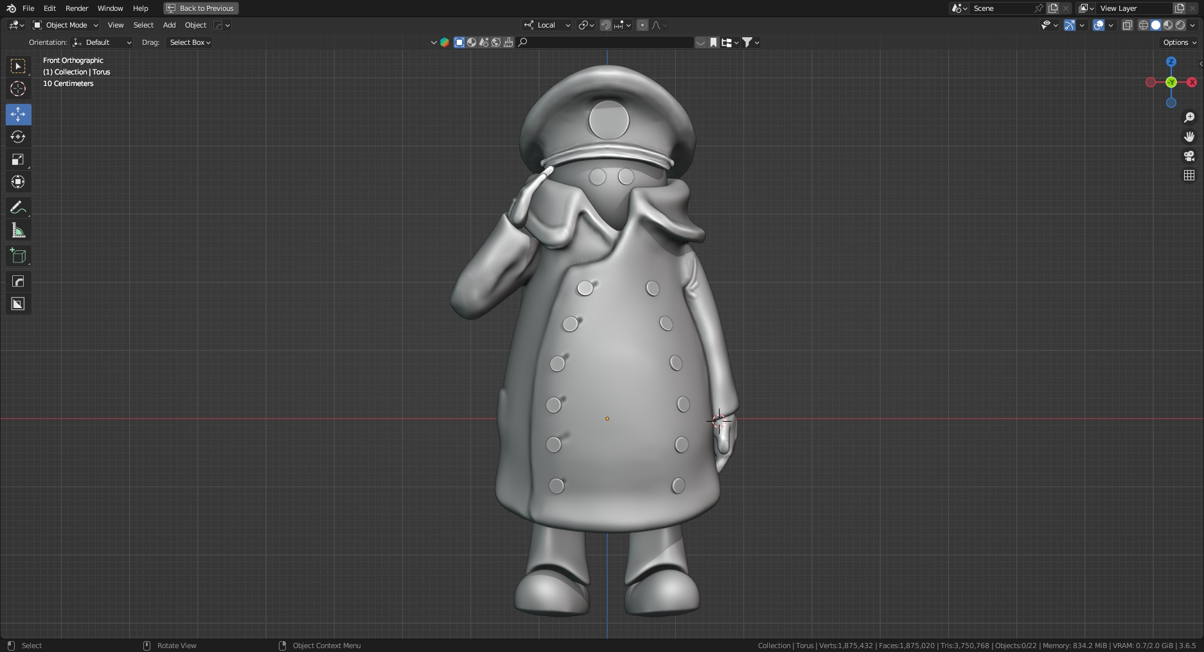Screen dimensions: 1204x652
Task: Click the pin scene icon
Action: [x=1038, y=8]
